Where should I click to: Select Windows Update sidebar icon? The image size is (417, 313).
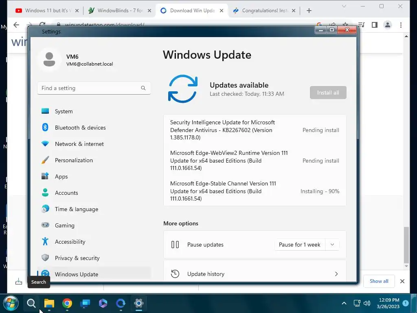(45, 274)
